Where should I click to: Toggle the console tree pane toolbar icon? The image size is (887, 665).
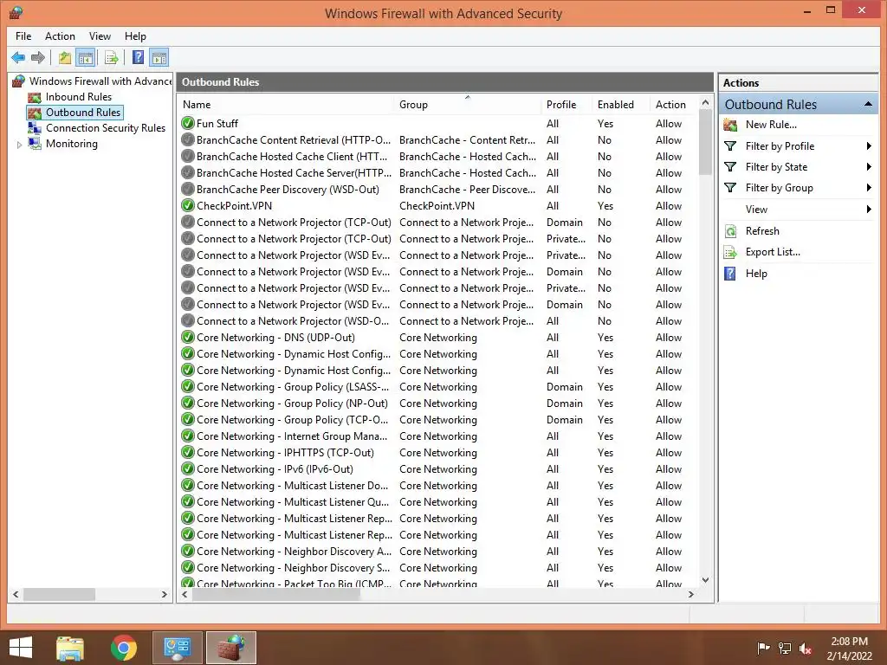pos(86,58)
